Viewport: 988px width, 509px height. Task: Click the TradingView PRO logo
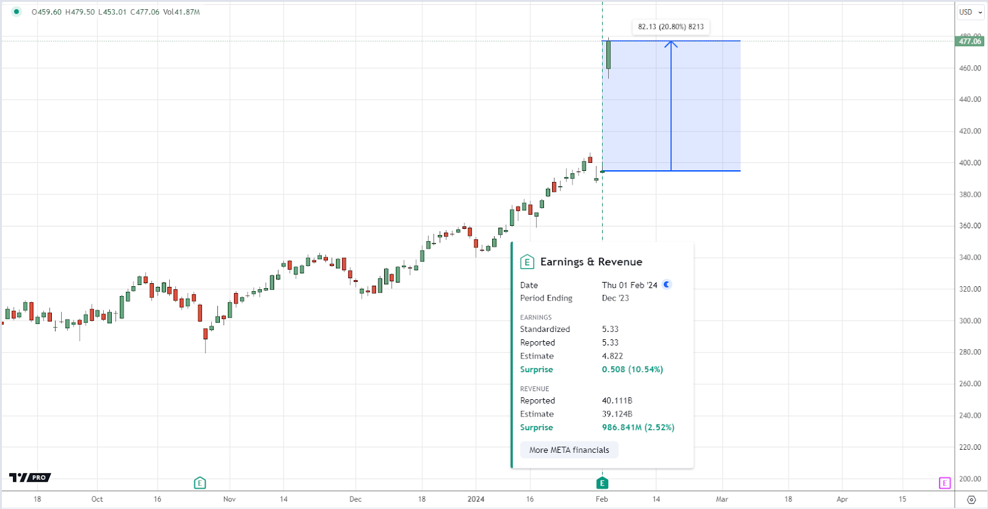point(30,478)
